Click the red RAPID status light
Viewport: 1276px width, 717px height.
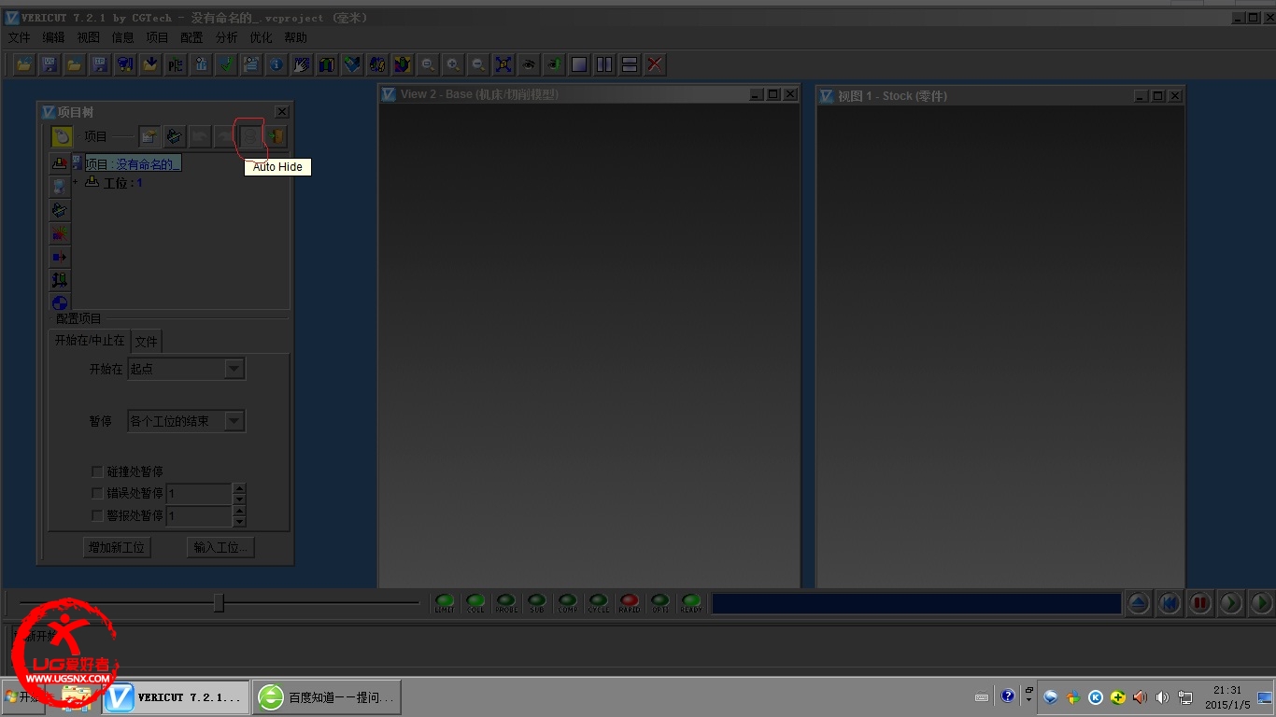[630, 603]
